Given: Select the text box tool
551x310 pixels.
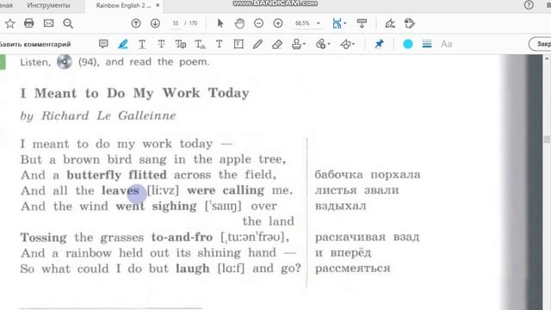Looking at the screenshot, I should tap(238, 44).
